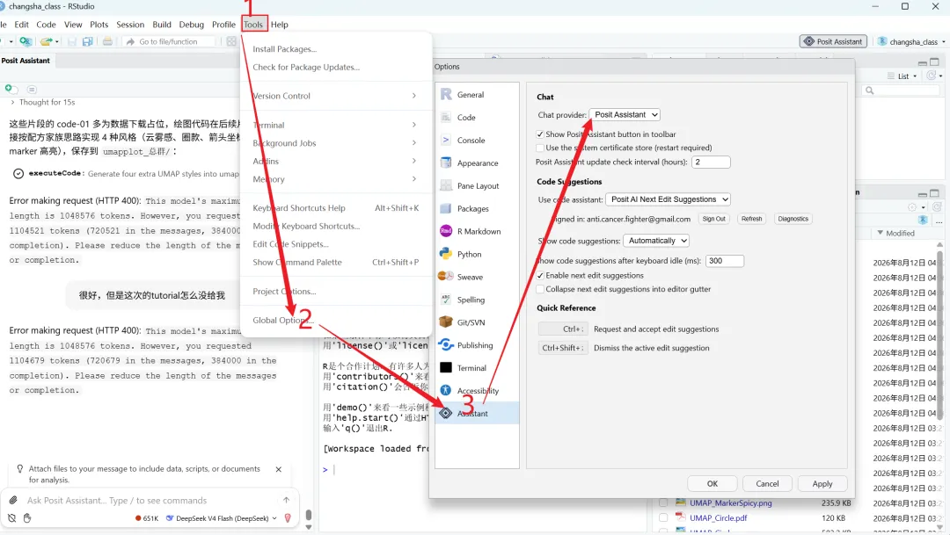Viewport: 950px width, 535px height.
Task: Open the changsha_class project dropdown
Action: [912, 42]
